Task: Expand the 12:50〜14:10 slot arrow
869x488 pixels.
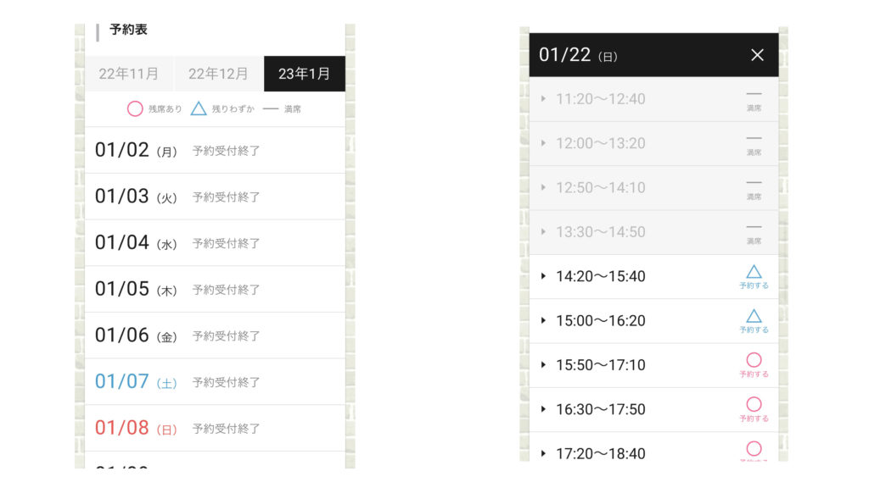Action: (543, 187)
